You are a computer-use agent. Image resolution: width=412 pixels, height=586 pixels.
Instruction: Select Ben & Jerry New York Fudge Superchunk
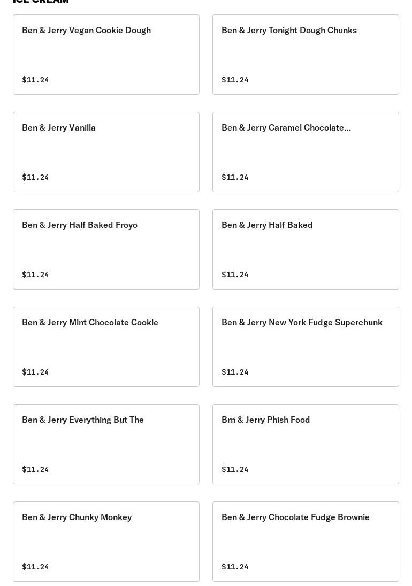point(306,347)
